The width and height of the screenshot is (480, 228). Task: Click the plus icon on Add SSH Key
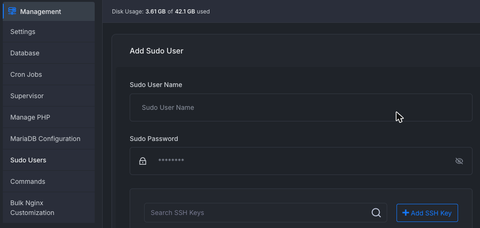tap(406, 213)
